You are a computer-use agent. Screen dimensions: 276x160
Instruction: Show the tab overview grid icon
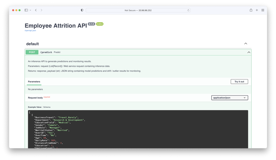pyautogui.click(x=263, y=10)
